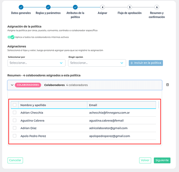
Task: Click step 4 circle for Asignar
Action: 102,7
